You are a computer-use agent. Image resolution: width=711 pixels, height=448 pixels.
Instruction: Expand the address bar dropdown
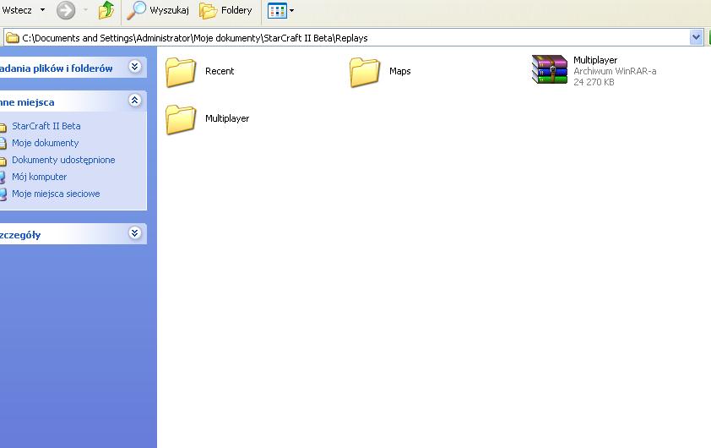(696, 37)
